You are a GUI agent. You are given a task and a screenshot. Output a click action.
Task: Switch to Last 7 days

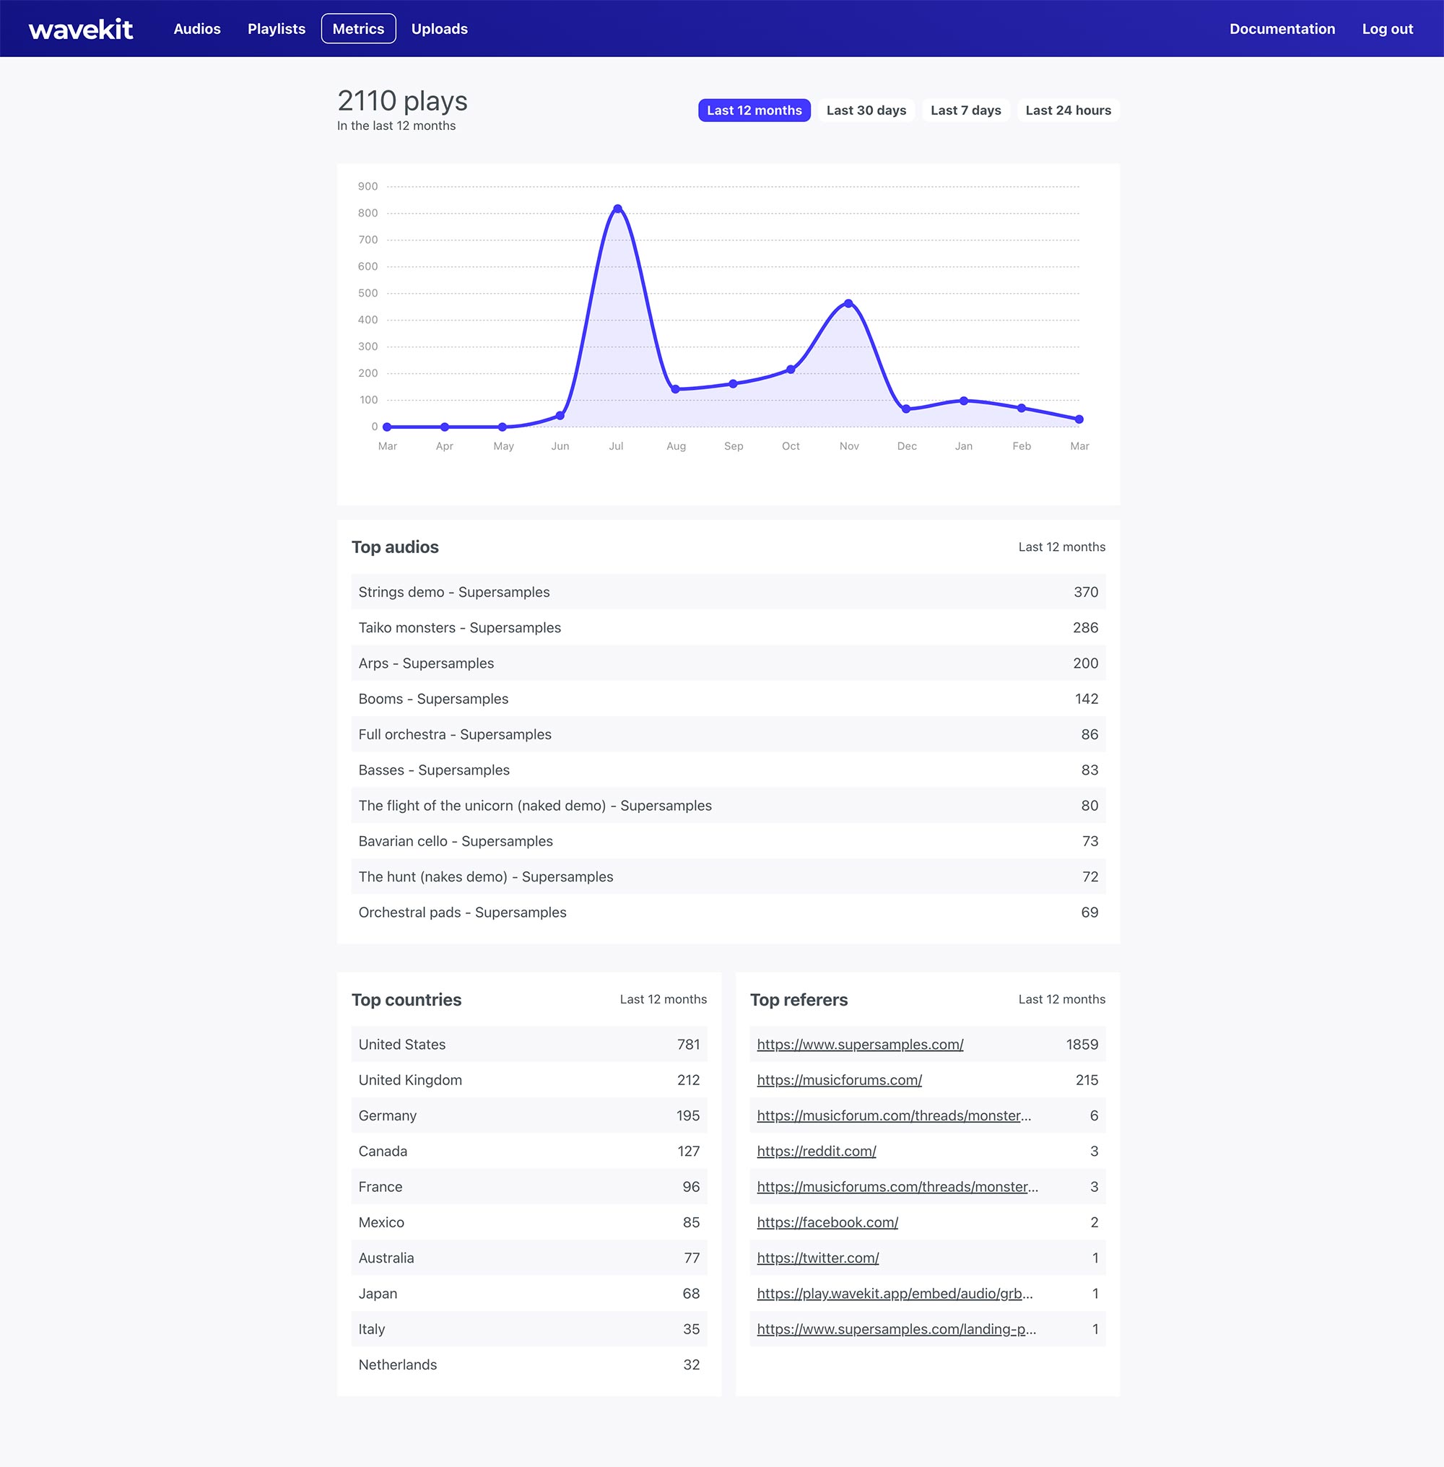[965, 110]
